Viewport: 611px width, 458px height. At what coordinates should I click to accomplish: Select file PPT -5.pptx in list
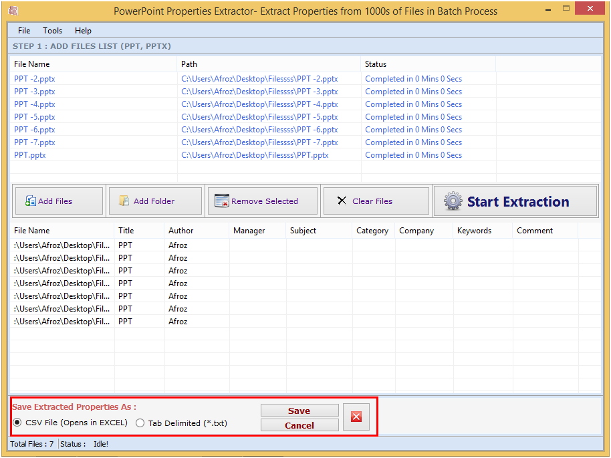click(x=34, y=117)
